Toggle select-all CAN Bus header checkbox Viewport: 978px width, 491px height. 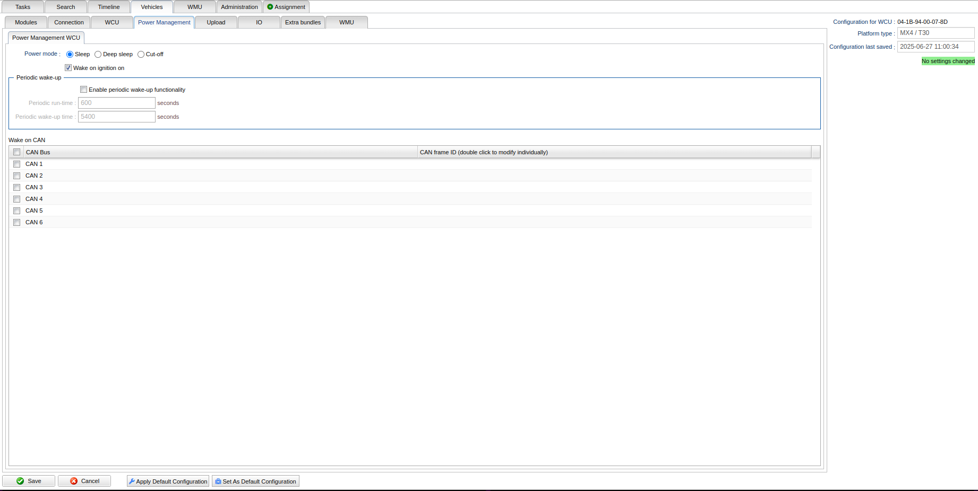coord(17,152)
